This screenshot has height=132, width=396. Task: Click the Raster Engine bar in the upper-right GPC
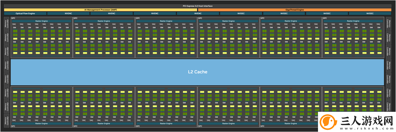(x=353, y=21)
